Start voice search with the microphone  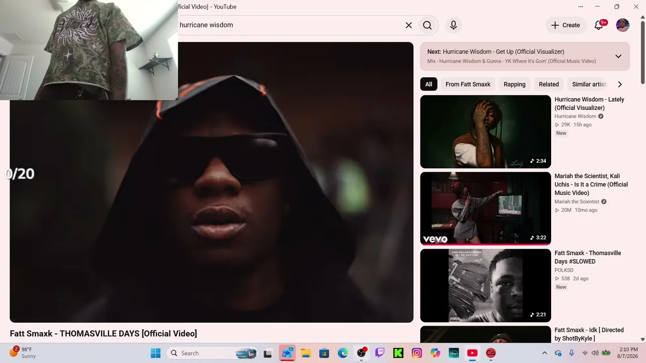[x=453, y=25]
